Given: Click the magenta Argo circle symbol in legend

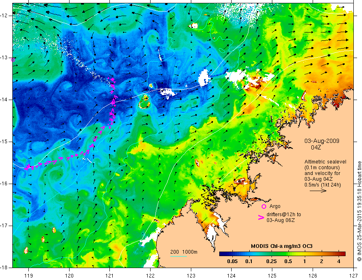Looking at the screenshot, I should point(264,206).
